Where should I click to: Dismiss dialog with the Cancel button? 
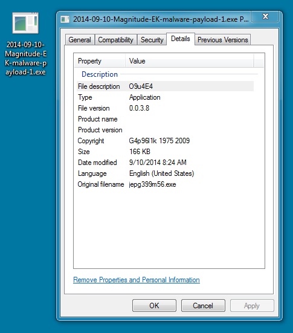(203, 306)
